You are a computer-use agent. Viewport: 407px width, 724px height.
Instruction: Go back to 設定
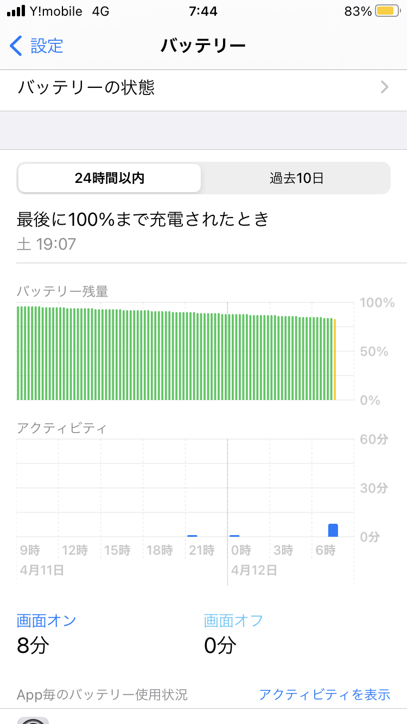coord(46,46)
